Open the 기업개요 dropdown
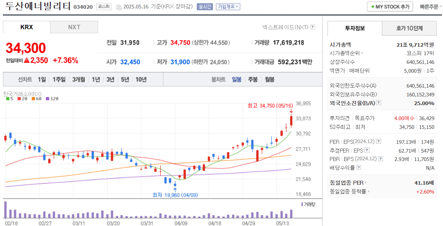Image resolution: width=443 pixels, height=226 pixels. 228,7
